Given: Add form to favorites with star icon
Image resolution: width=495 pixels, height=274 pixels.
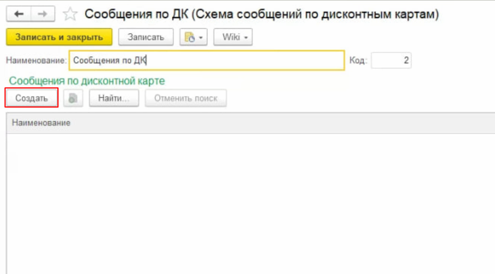Looking at the screenshot, I should tap(70, 14).
